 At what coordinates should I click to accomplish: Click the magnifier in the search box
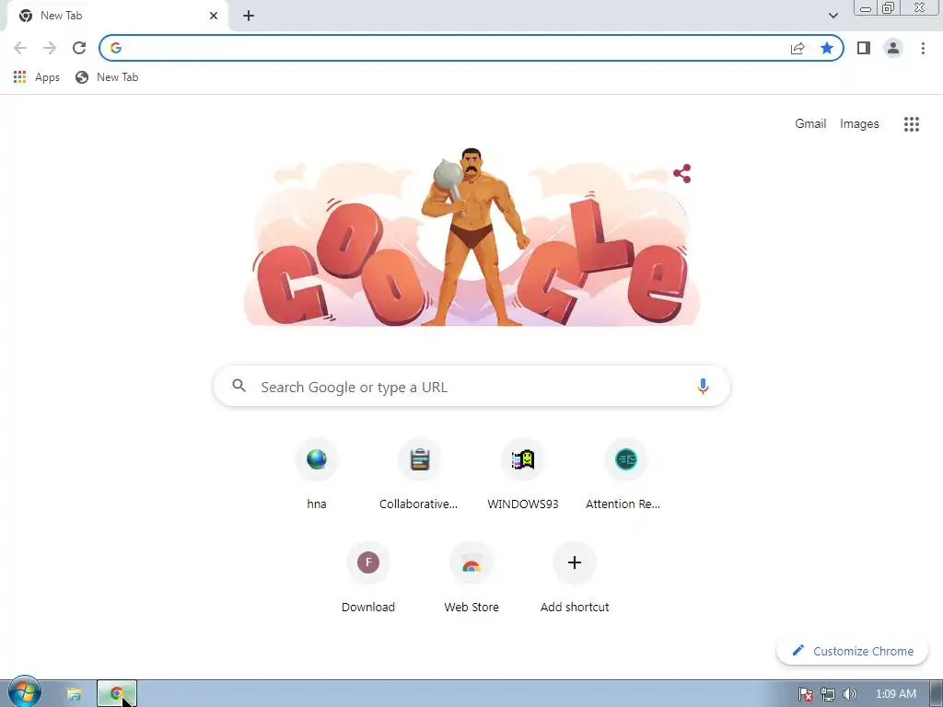[x=239, y=386]
